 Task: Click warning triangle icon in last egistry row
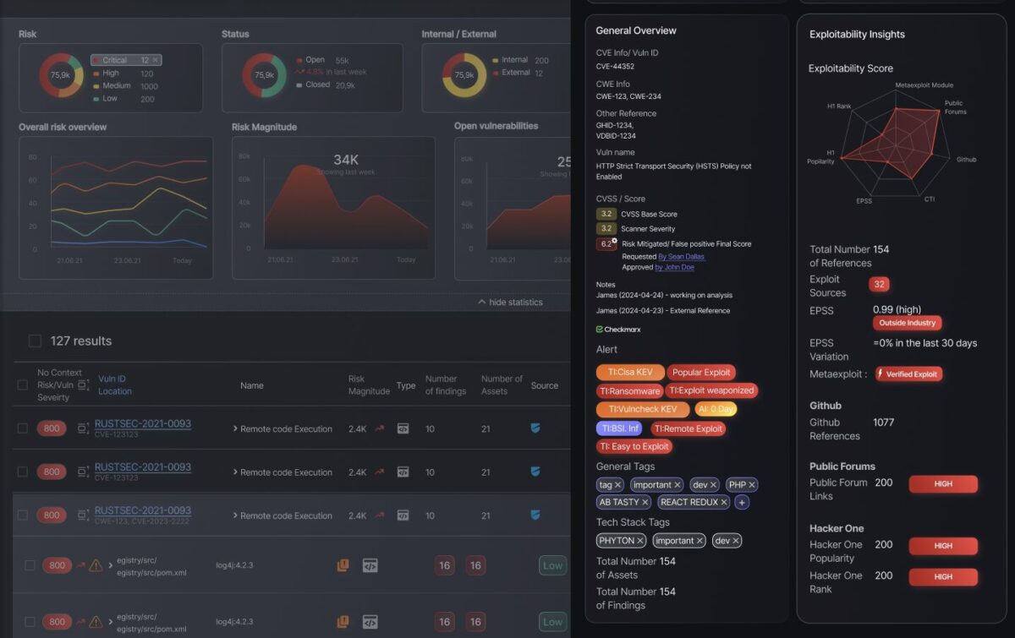[96, 622]
